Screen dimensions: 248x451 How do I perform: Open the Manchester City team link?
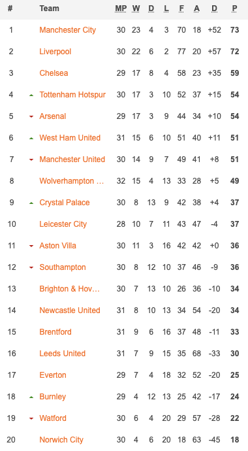tap(68, 30)
